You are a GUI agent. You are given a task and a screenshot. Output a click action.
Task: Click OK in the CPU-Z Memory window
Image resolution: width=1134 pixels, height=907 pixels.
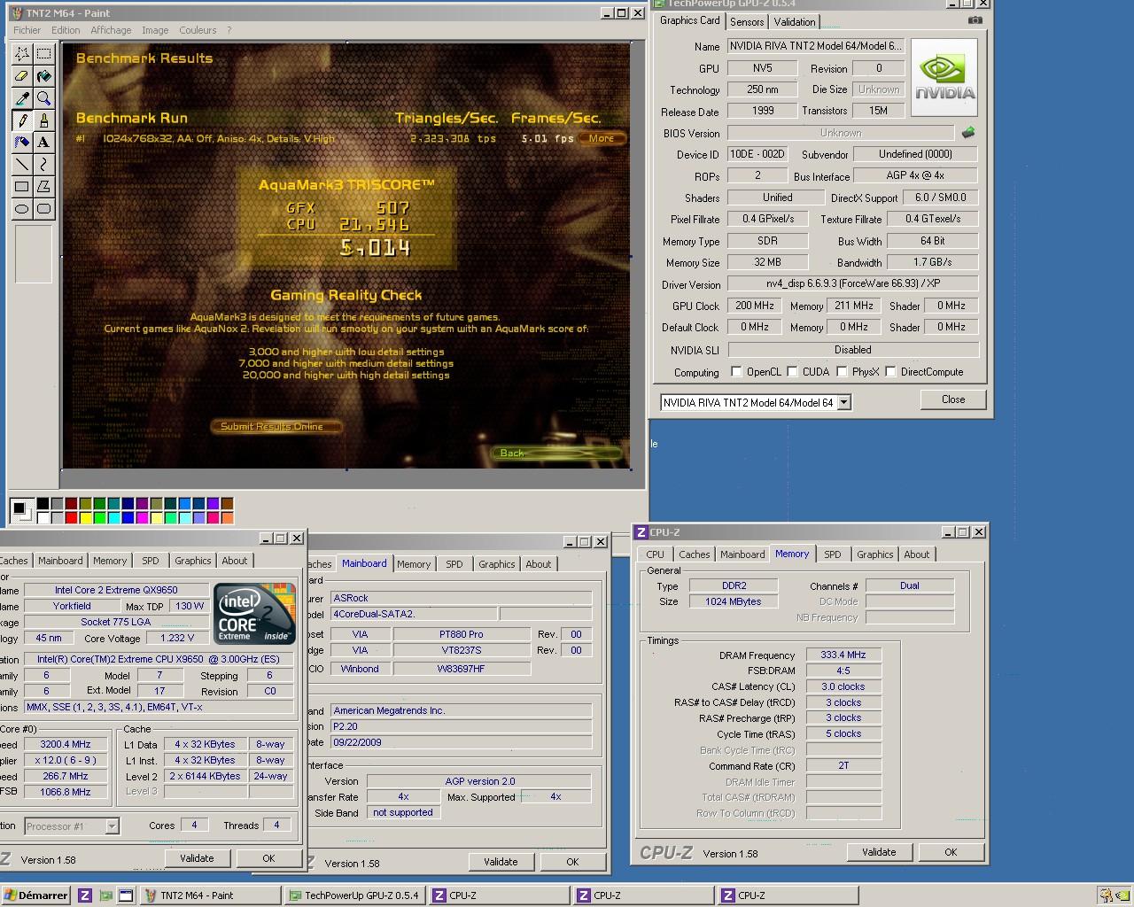[951, 852]
